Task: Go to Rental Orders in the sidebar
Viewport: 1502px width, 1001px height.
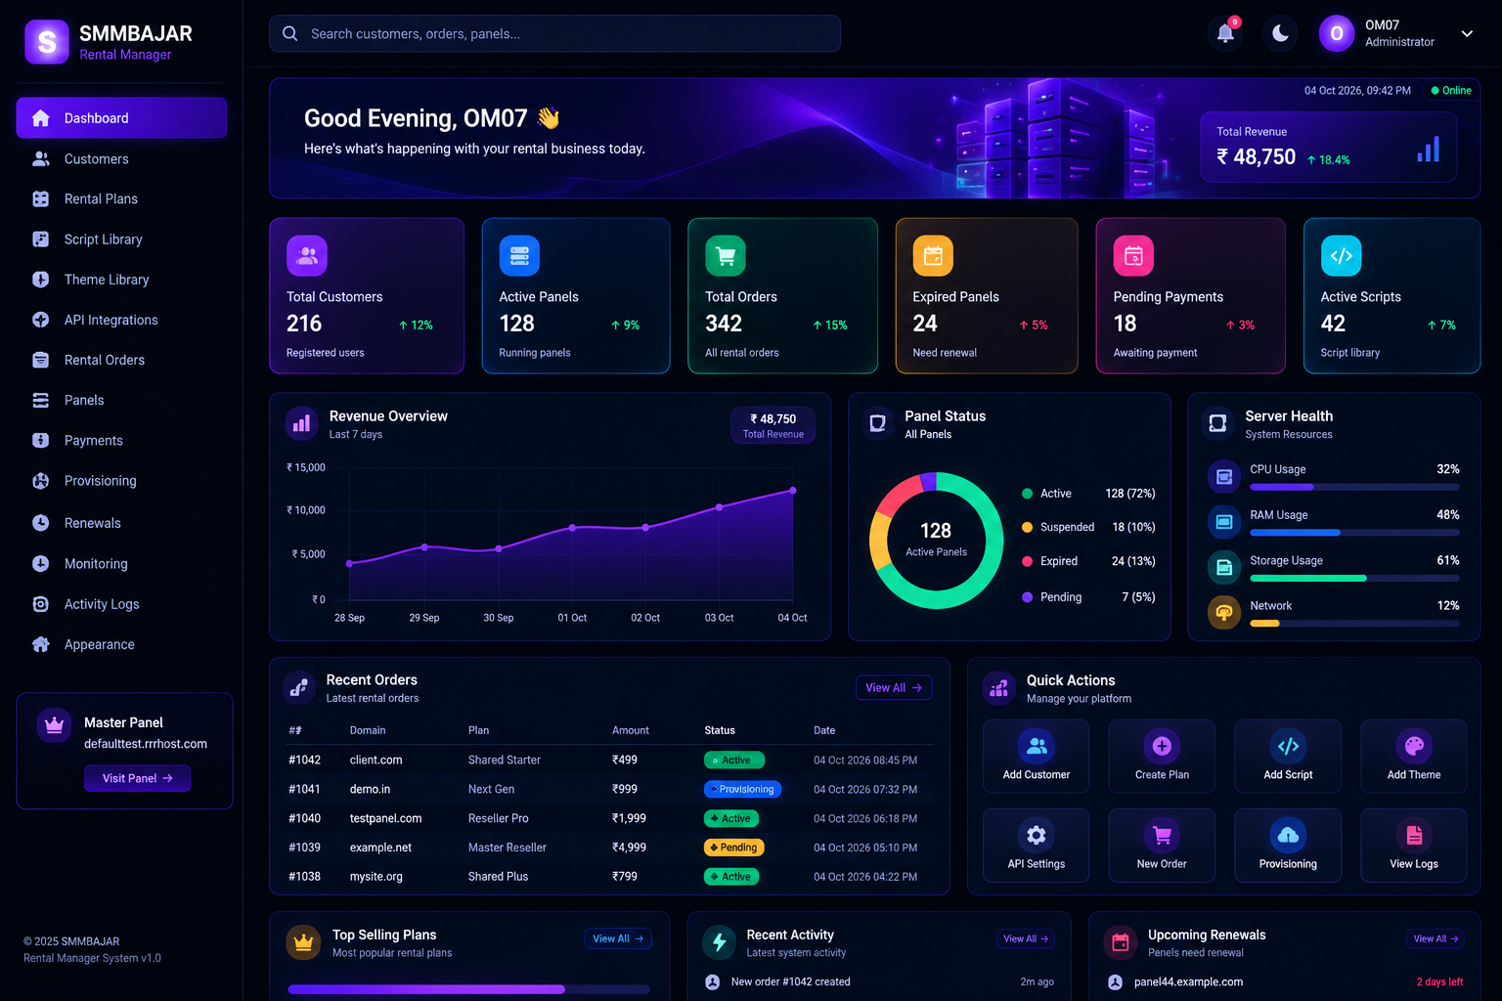Action: [121, 360]
